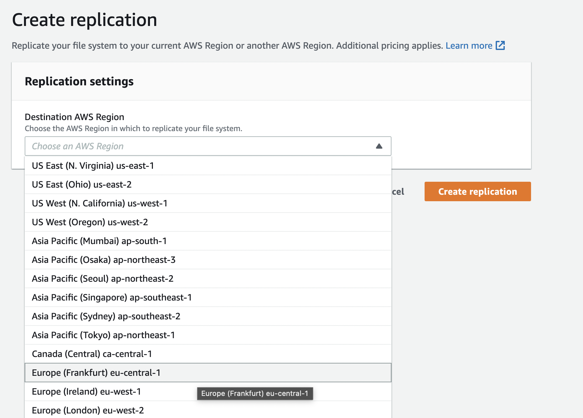Select Canada (Central) ca-central-1
Image resolution: width=583 pixels, height=418 pixels.
(208, 354)
